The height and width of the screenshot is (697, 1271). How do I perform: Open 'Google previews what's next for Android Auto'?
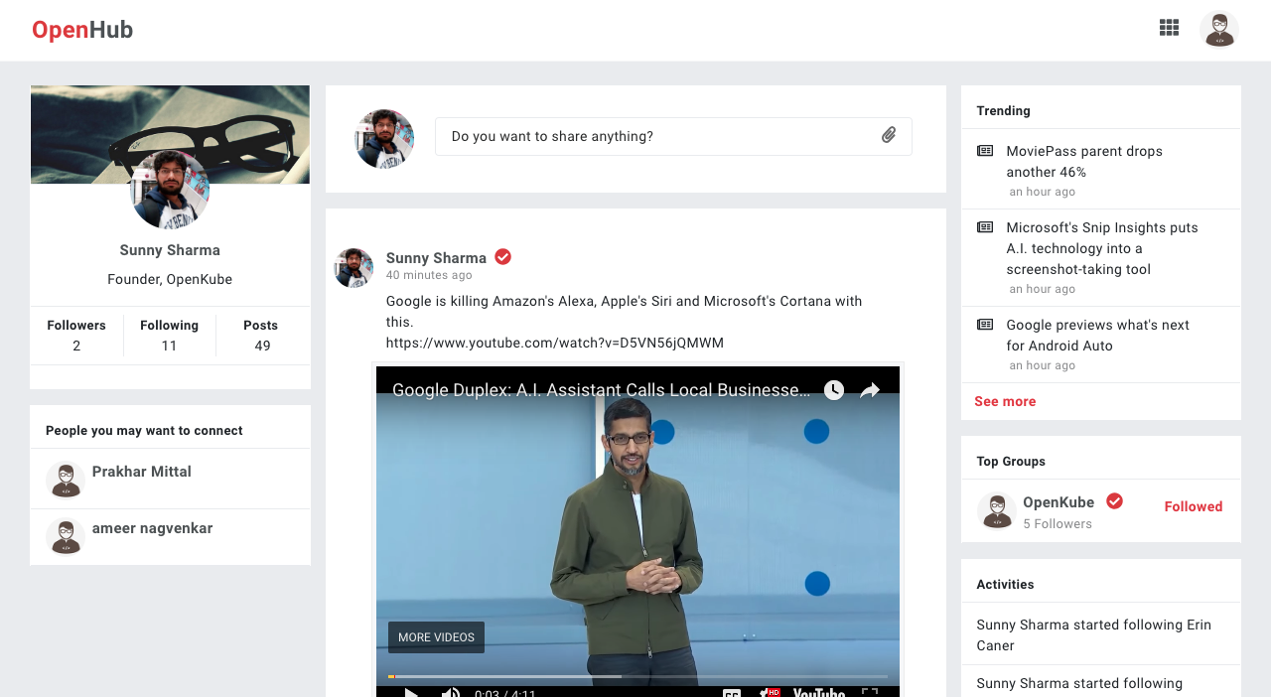(x=1097, y=336)
